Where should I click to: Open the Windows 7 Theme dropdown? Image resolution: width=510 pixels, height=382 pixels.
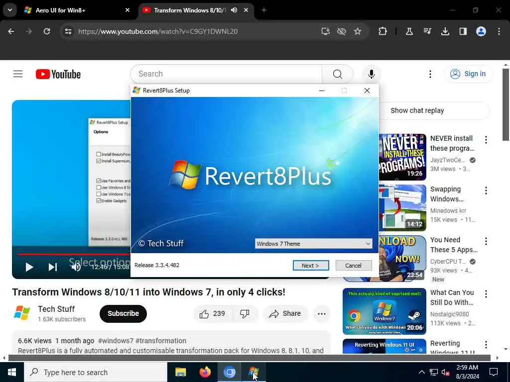(314, 244)
